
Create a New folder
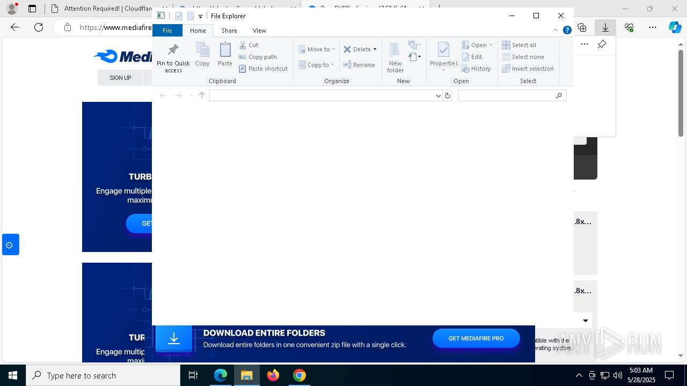pos(395,57)
